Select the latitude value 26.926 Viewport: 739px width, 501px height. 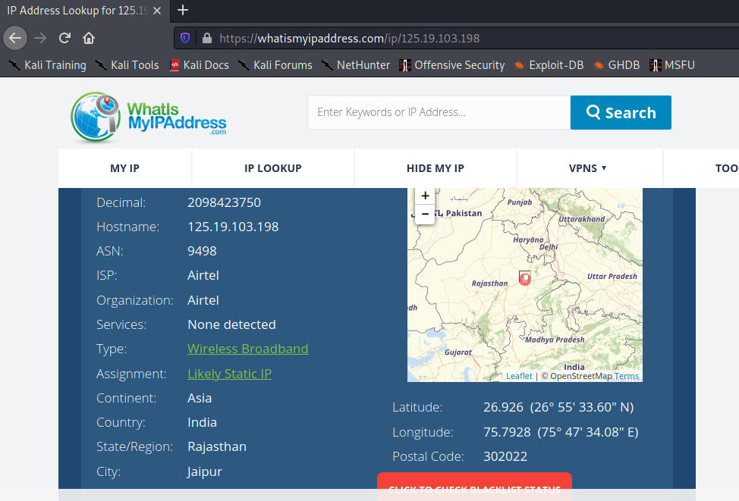pos(503,407)
